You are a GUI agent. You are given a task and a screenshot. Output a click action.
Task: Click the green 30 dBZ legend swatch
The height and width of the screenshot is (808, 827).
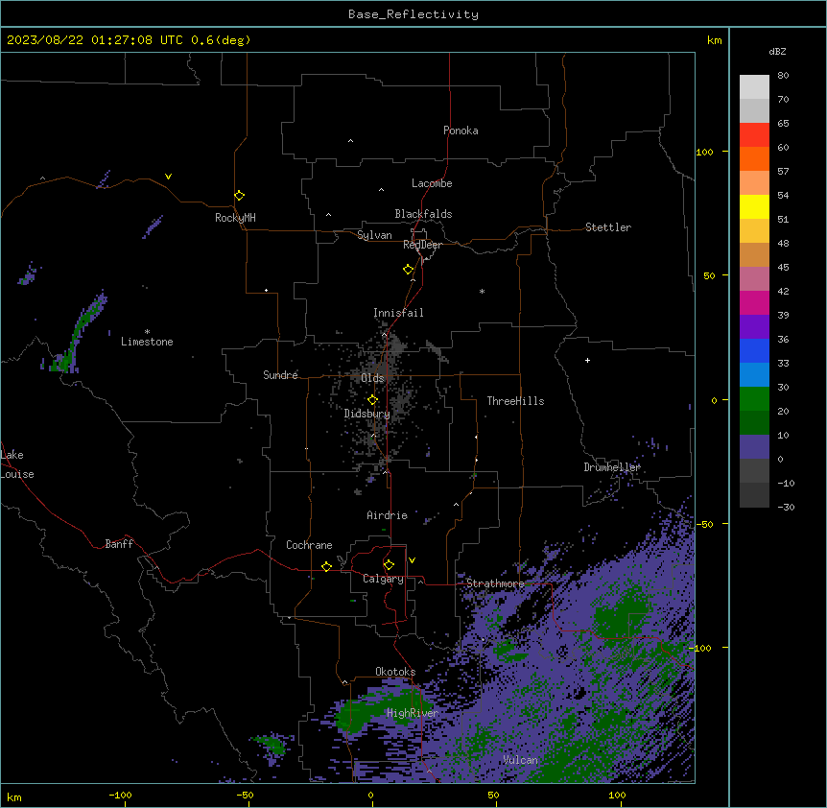754,399
